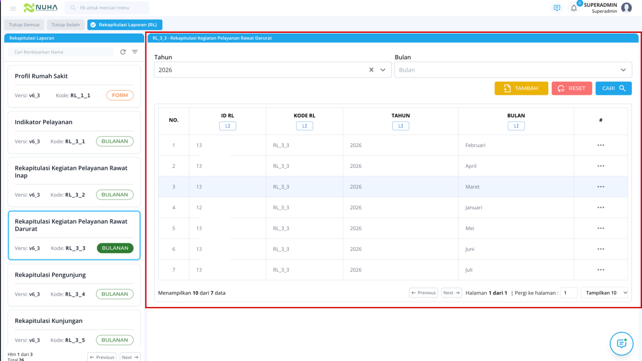
Task: Sort by BULAN column
Action: (x=516, y=126)
